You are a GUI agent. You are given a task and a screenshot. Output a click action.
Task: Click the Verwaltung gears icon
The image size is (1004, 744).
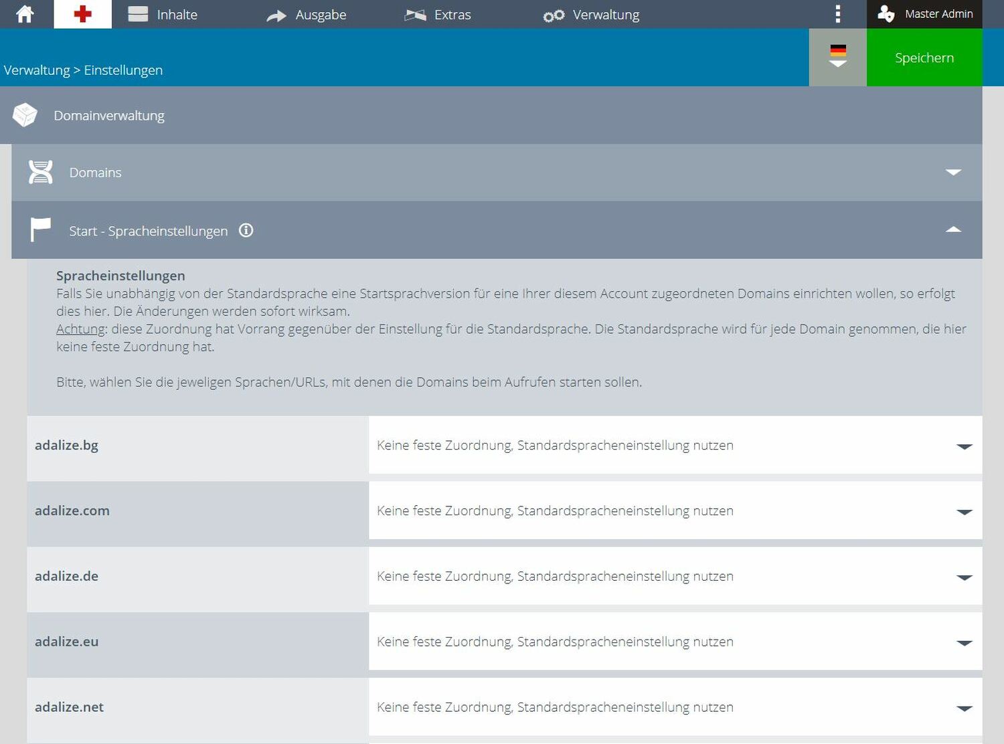point(554,15)
